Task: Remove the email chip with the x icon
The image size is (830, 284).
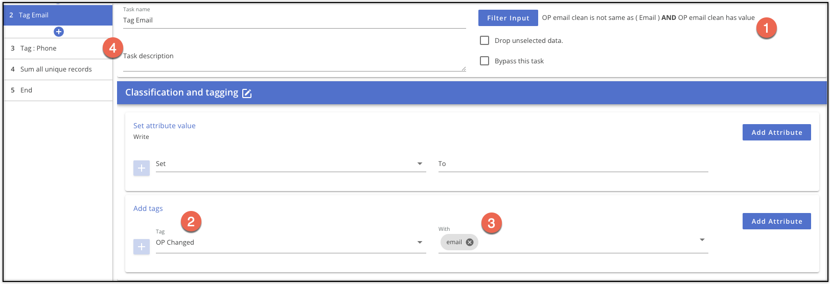Action: click(470, 242)
